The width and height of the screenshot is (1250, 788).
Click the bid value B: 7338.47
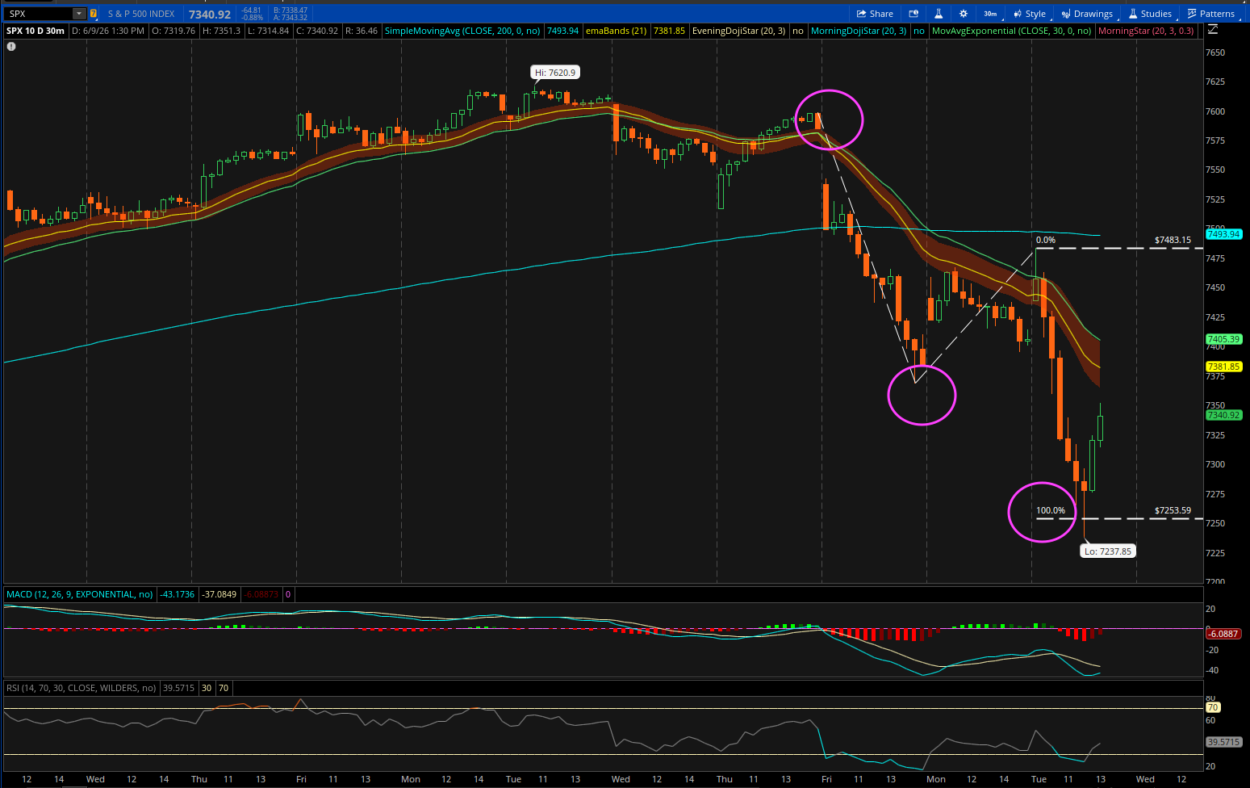291,10
